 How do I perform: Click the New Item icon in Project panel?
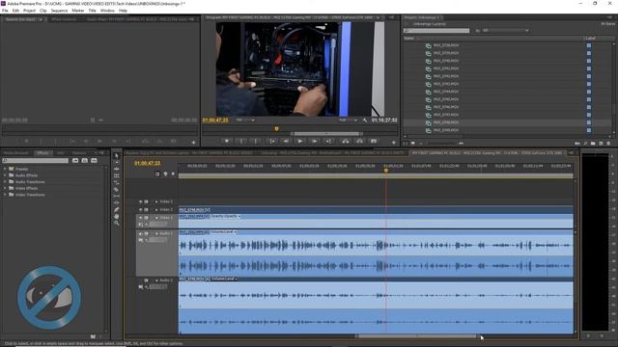tap(601, 144)
